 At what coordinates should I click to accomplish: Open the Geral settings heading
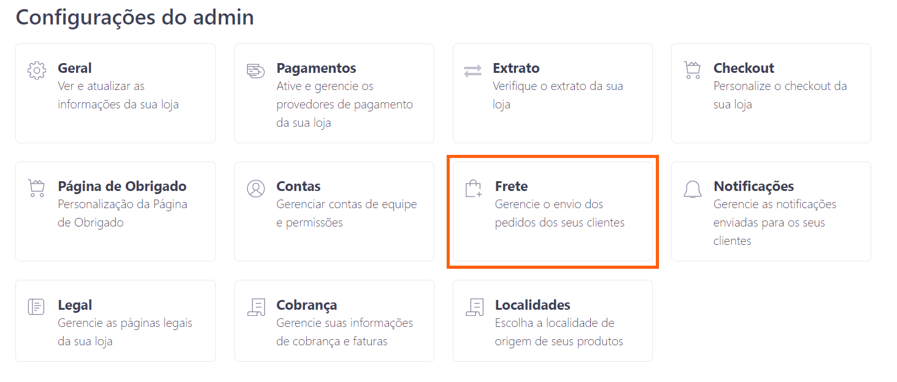(75, 68)
